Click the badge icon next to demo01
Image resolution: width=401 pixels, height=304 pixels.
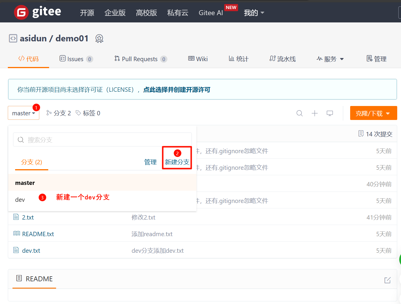coord(99,38)
